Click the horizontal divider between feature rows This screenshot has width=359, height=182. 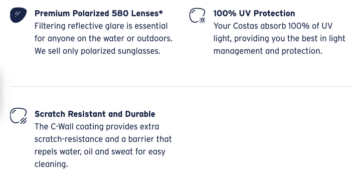[x=181, y=87]
